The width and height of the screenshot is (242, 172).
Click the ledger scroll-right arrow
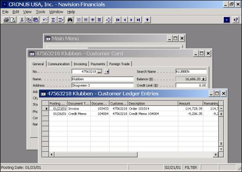click(216, 154)
